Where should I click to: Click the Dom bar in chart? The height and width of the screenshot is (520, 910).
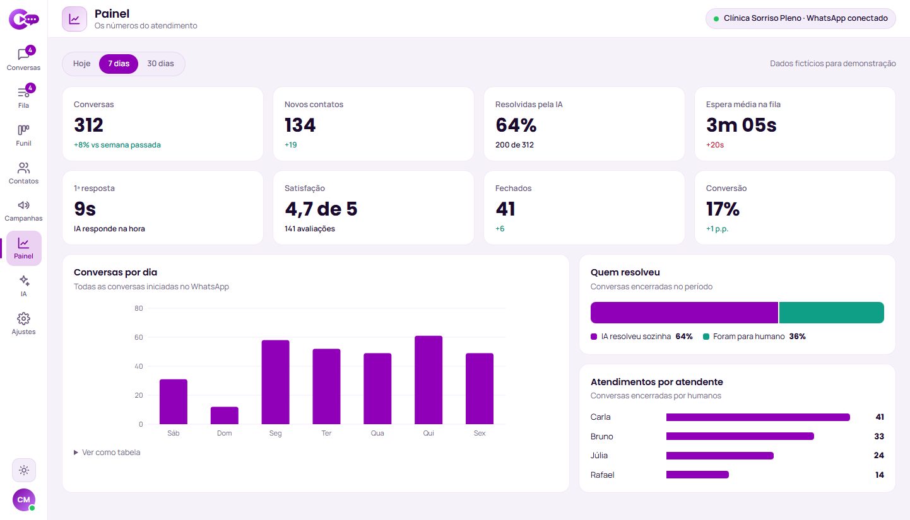[x=225, y=415]
